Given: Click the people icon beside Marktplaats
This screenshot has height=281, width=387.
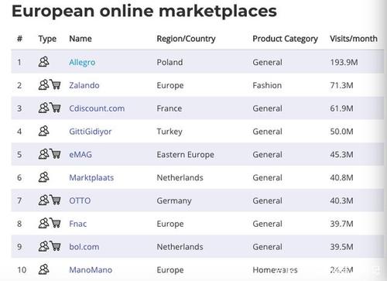Looking at the screenshot, I should tap(43, 177).
